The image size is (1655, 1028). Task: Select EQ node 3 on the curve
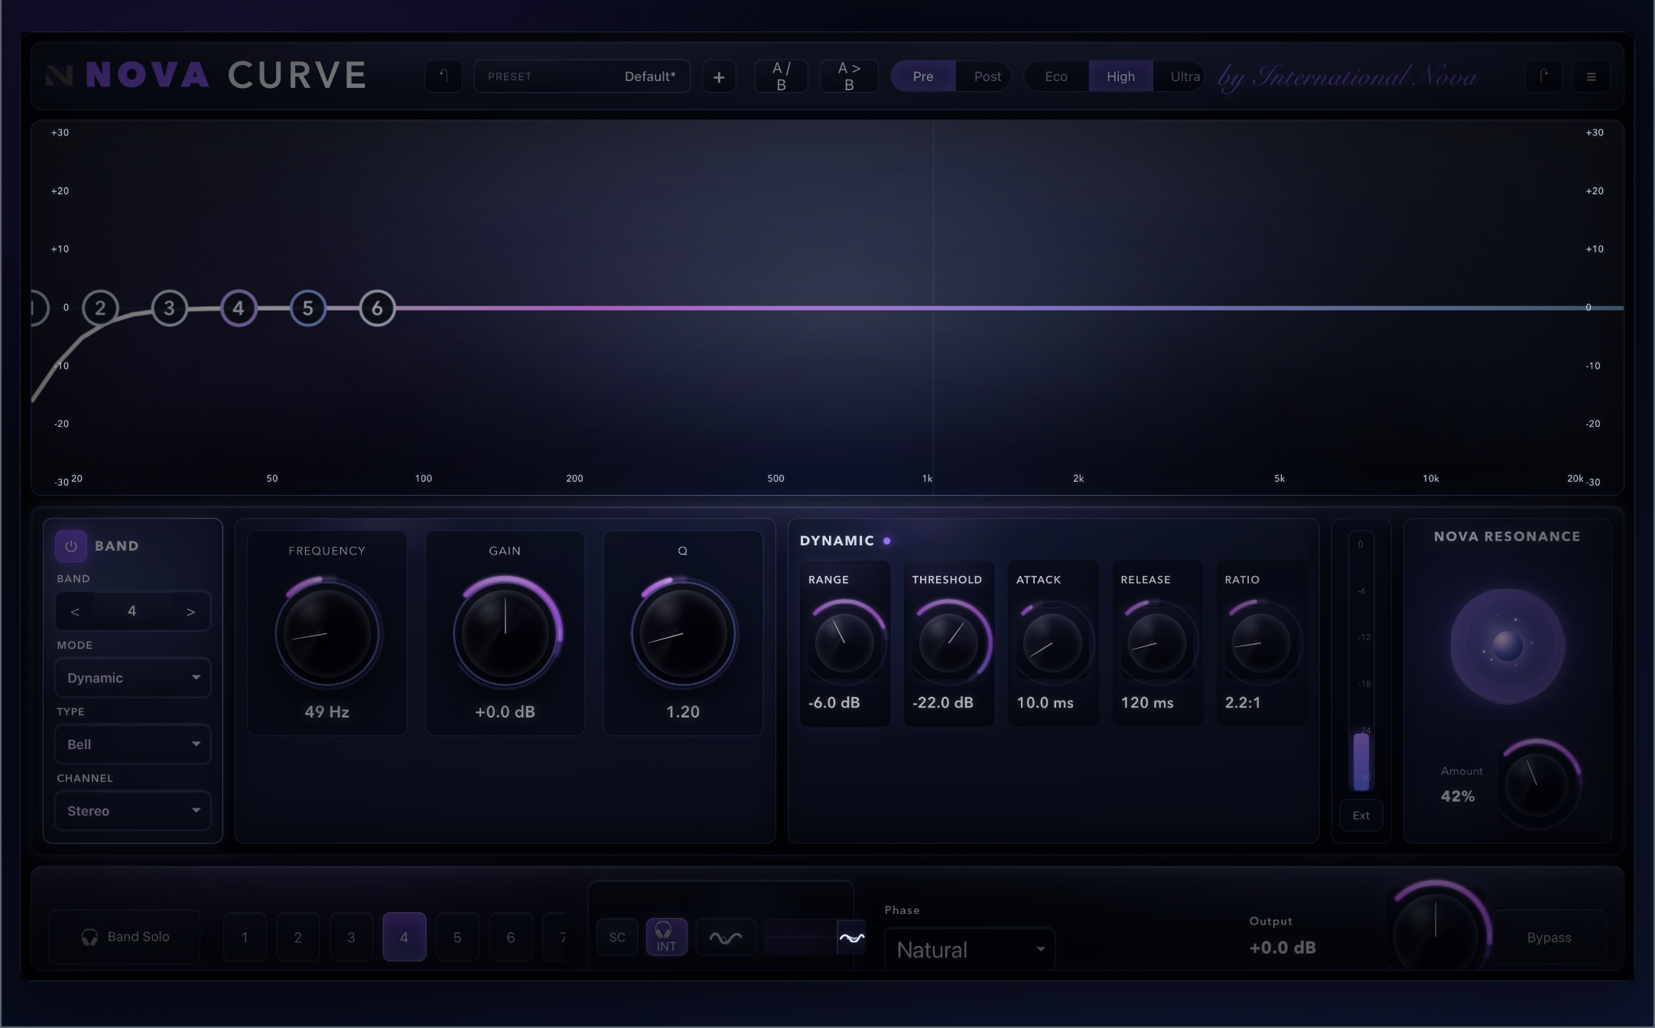point(169,308)
